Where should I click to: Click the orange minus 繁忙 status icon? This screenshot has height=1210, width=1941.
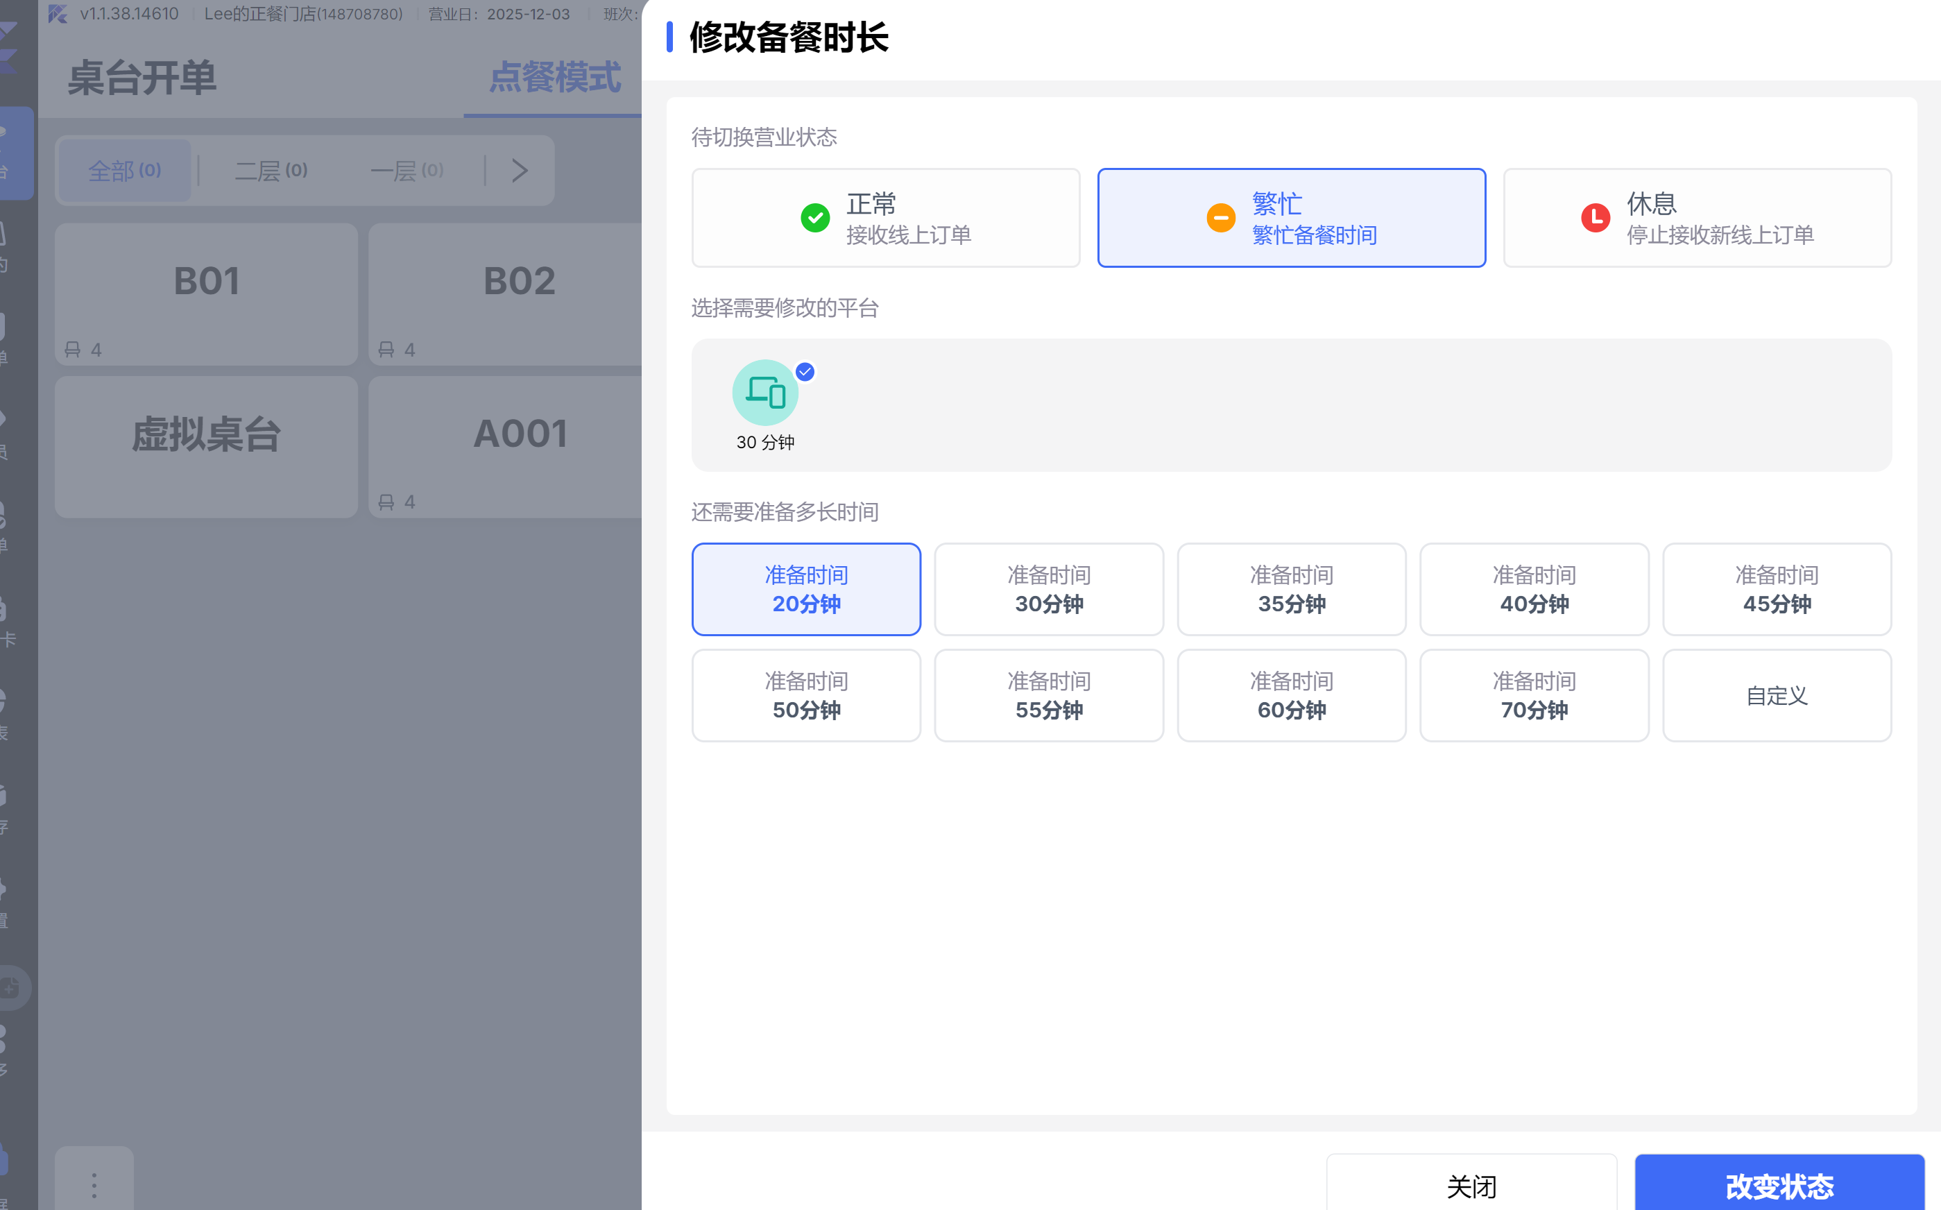pos(1220,218)
